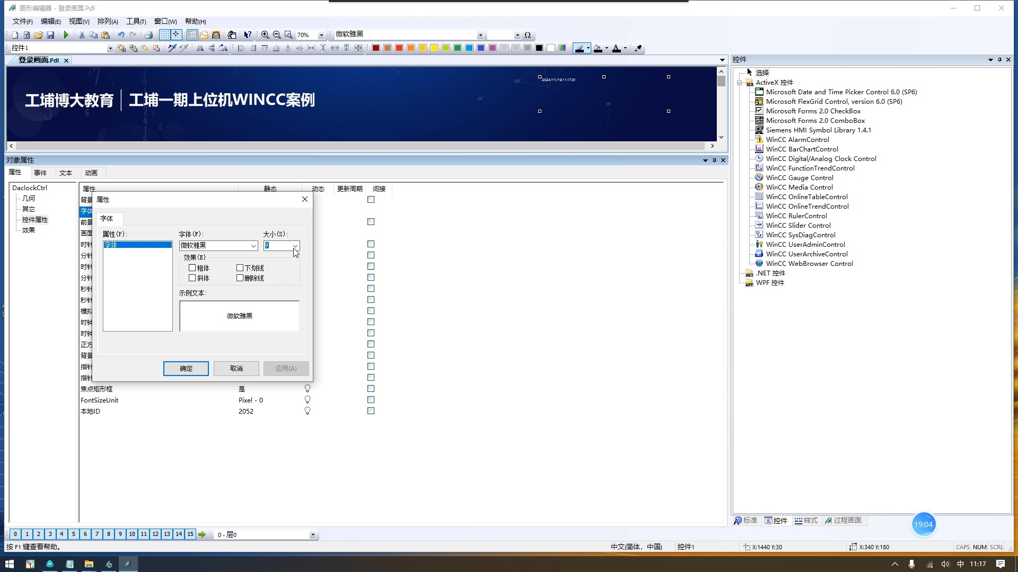Rotate object with the rotate icon
Screen dimensions: 1018x572
point(223,48)
